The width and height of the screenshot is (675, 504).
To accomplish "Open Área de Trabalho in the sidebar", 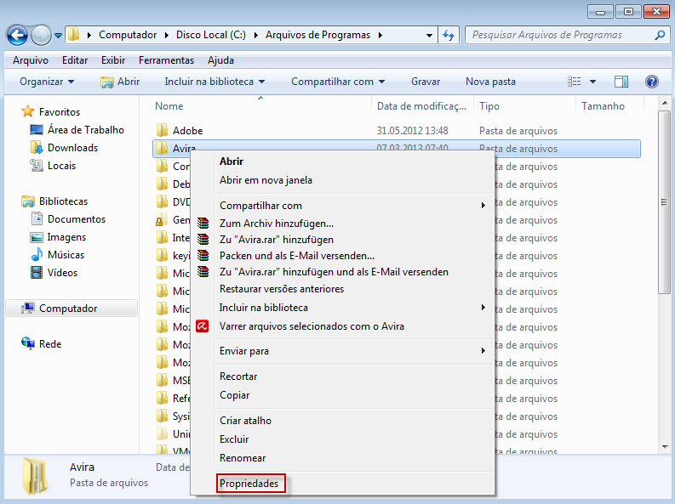I will pyautogui.click(x=77, y=130).
